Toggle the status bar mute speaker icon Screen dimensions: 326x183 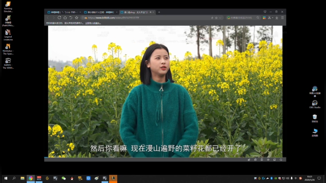268,160
